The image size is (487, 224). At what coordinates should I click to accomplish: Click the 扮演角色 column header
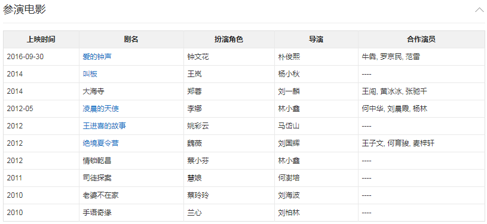(229, 39)
